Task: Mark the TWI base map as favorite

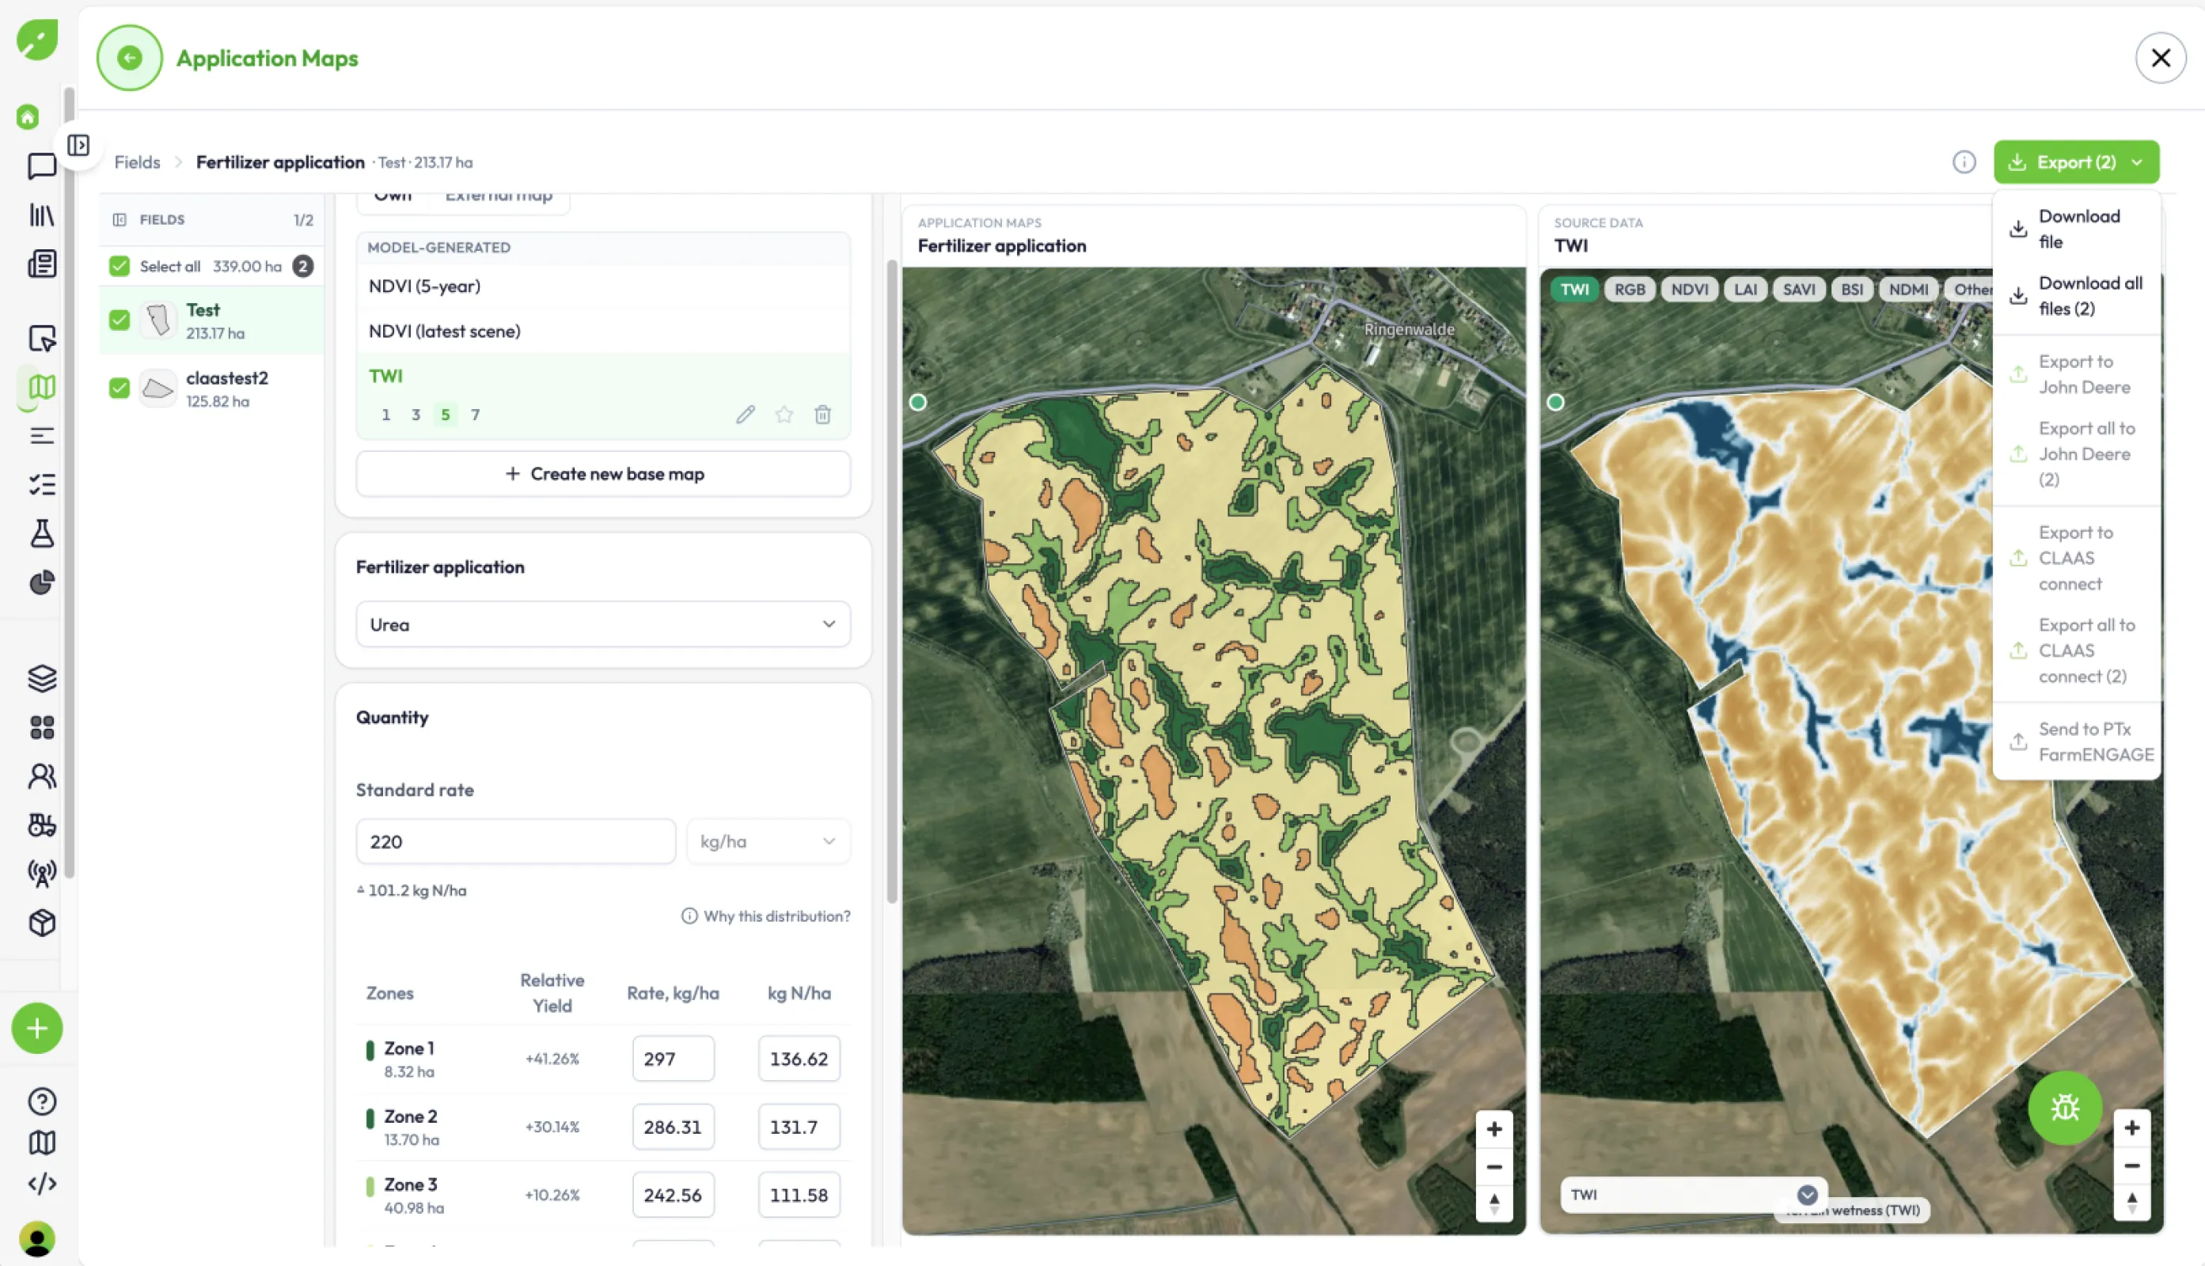Action: click(x=784, y=415)
